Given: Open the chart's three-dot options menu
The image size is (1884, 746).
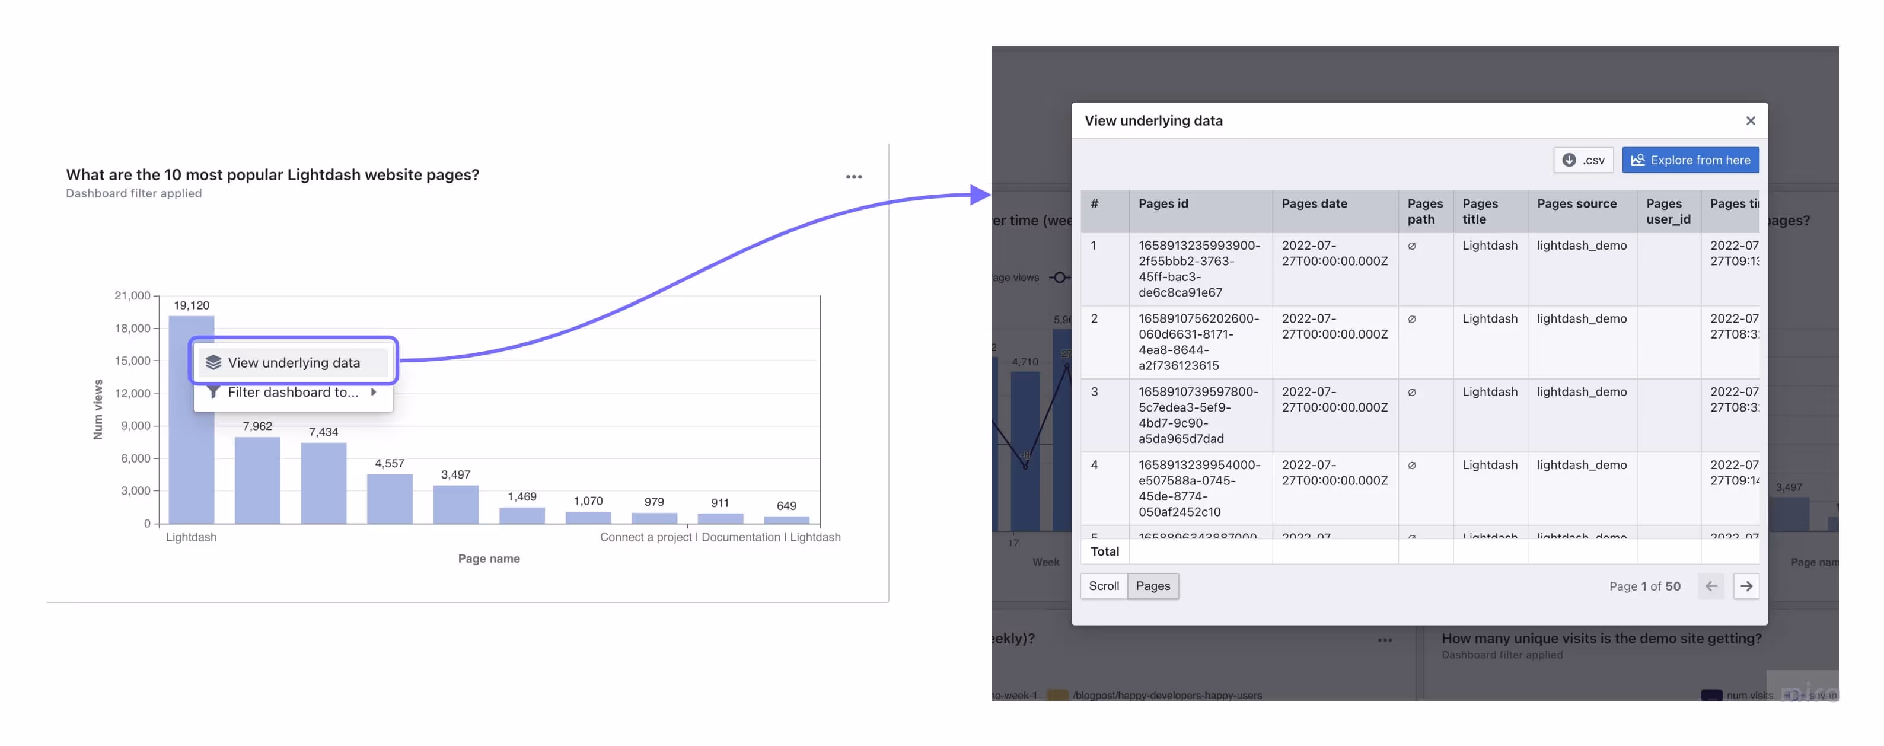Looking at the screenshot, I should click(853, 177).
